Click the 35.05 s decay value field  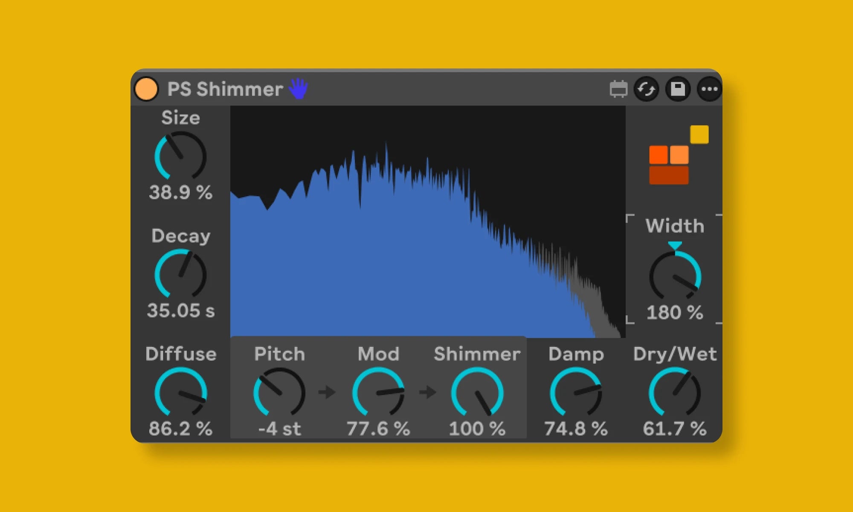[x=180, y=311]
